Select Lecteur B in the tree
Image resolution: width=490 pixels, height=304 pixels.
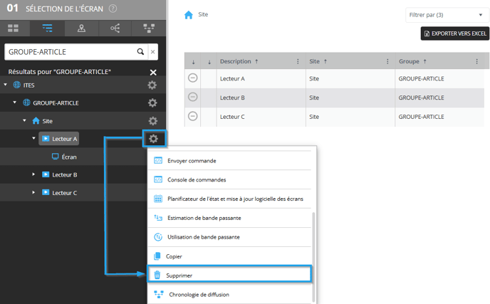point(64,174)
